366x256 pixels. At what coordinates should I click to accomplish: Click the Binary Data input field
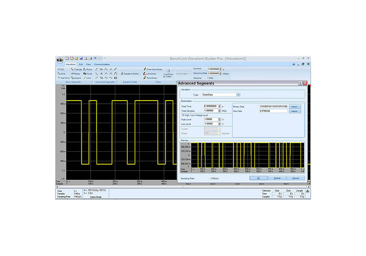(x=273, y=107)
